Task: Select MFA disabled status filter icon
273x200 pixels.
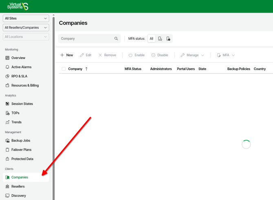Action: click(x=168, y=39)
